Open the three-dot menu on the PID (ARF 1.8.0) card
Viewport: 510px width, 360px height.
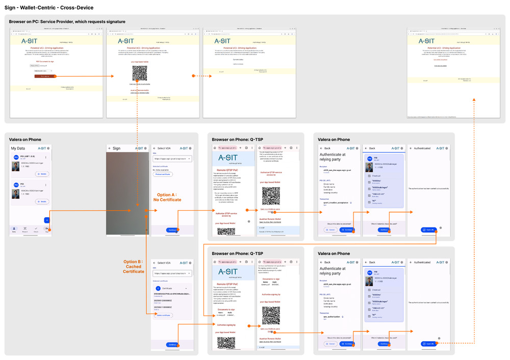46,157
